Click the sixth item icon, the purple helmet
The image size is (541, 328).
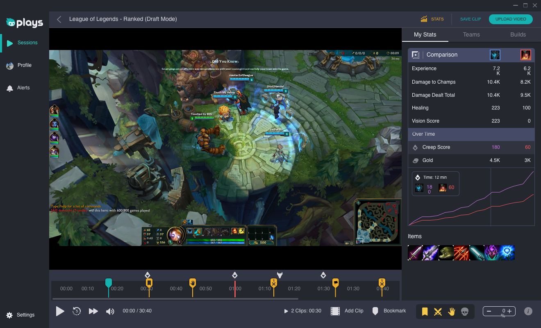492,253
